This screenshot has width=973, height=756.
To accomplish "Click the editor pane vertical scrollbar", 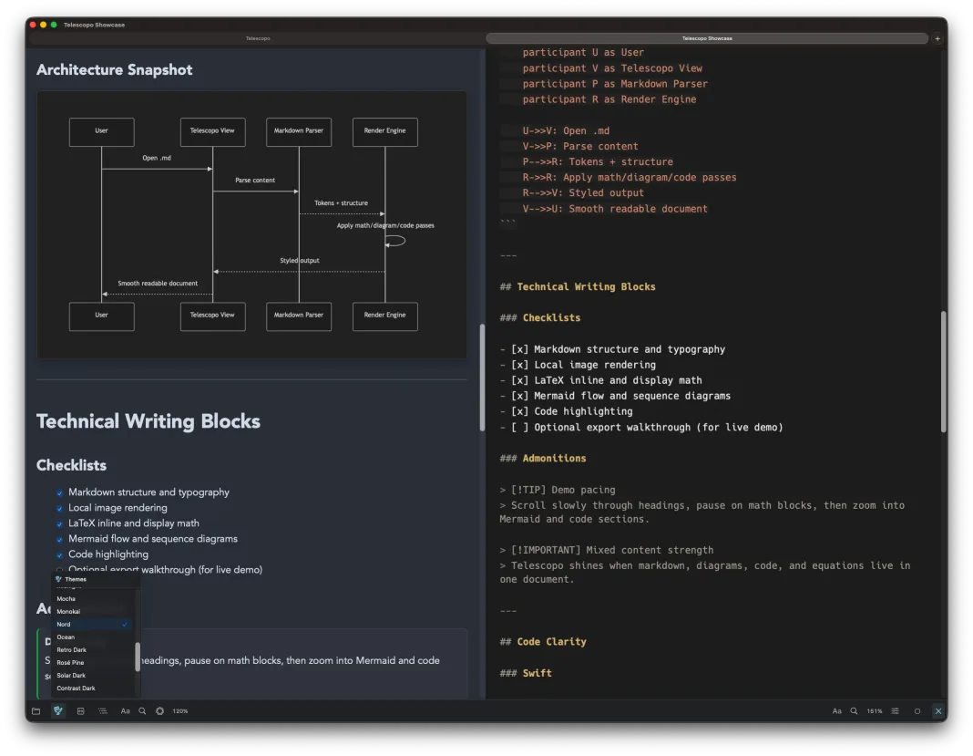I will 943,371.
